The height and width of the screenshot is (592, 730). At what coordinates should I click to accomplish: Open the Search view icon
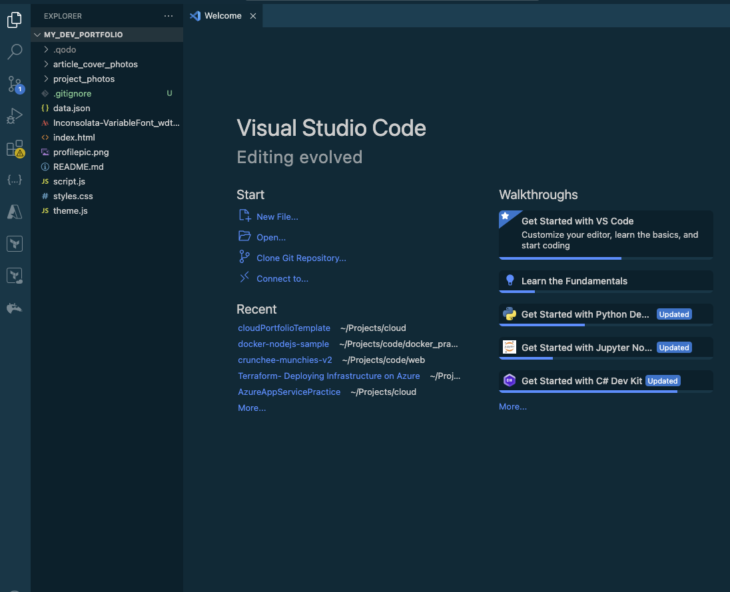pos(15,52)
